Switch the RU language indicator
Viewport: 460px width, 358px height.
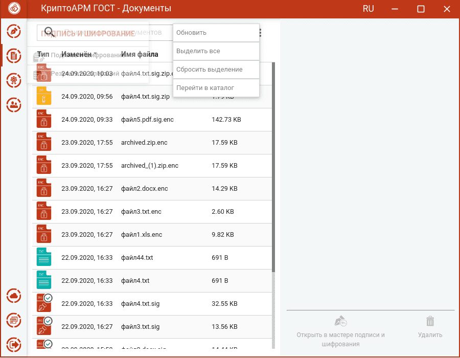click(368, 9)
